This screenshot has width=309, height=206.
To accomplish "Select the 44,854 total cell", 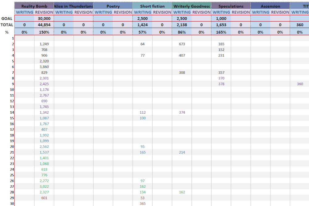I will [44, 25].
